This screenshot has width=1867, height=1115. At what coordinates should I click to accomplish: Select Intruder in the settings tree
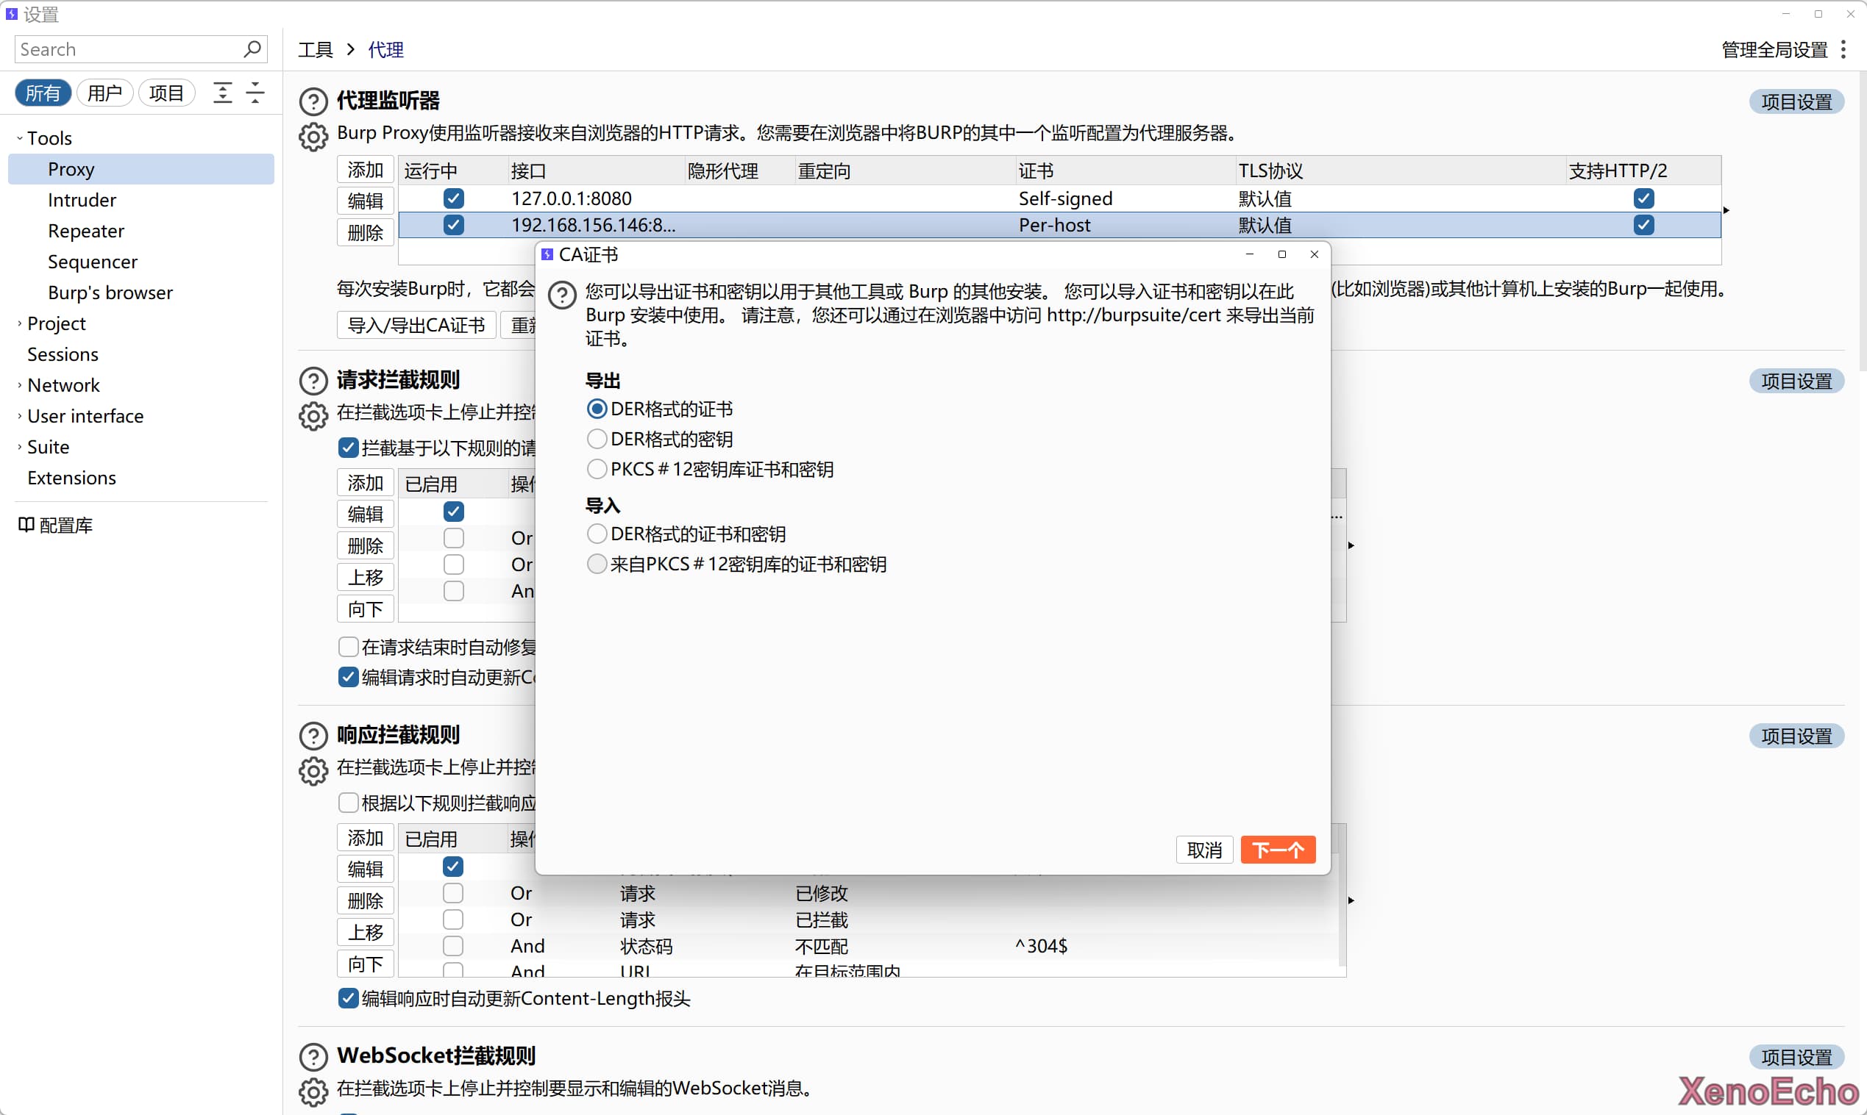point(82,200)
